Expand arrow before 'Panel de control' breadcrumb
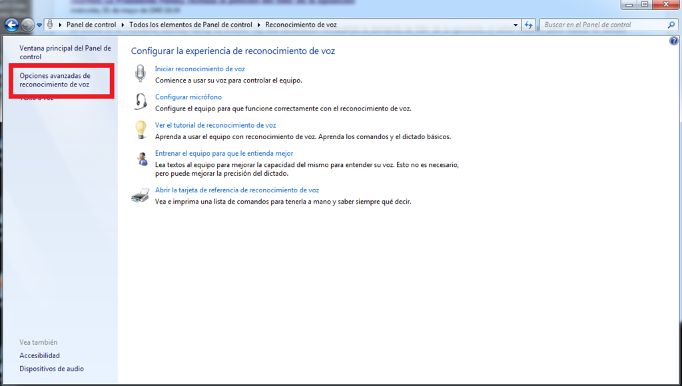Viewport: 682px width, 386px height. [x=60, y=25]
